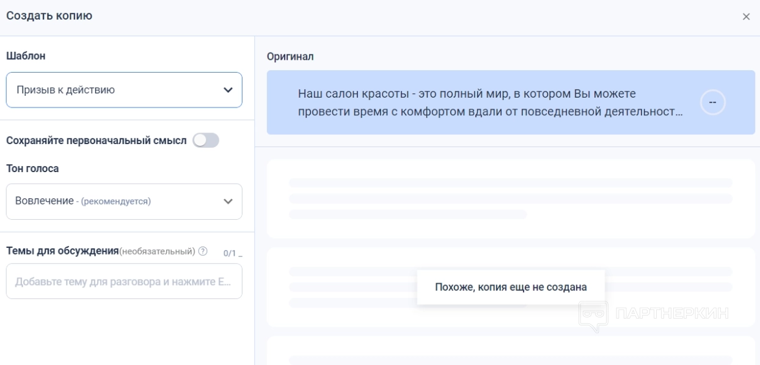Click the chevron arrow in Шаблон field

coord(228,90)
